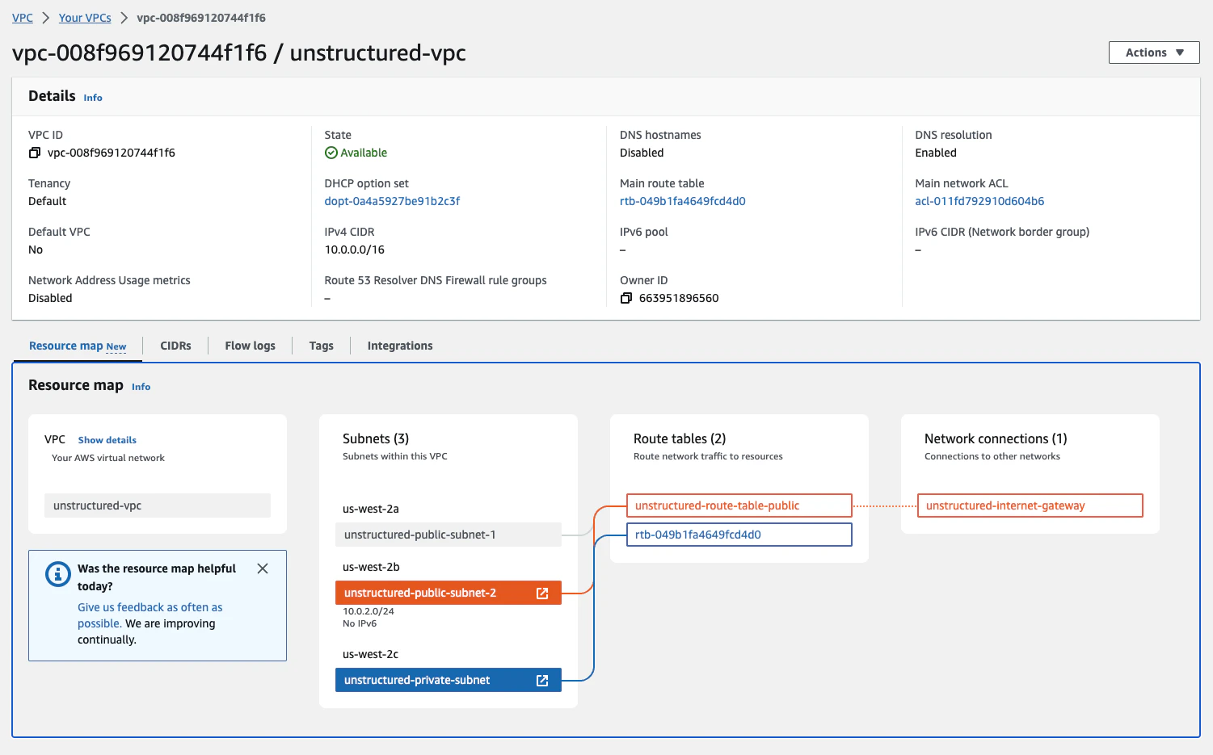Navigate back using the Your VPCs breadcrumb

[84, 17]
